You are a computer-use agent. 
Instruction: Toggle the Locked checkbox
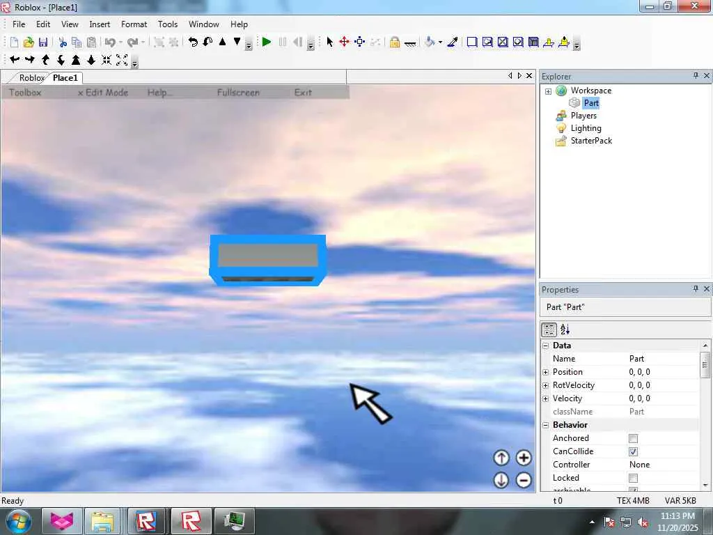pyautogui.click(x=633, y=478)
